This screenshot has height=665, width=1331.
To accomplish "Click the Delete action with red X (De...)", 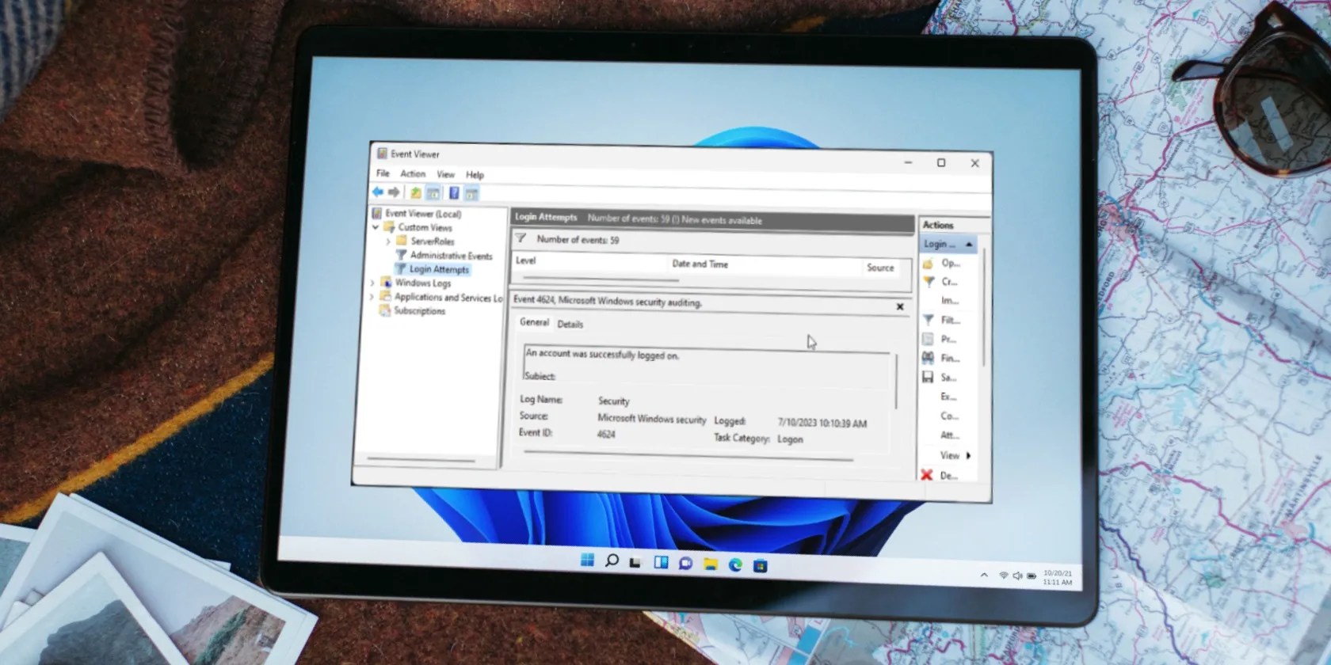I will point(940,476).
